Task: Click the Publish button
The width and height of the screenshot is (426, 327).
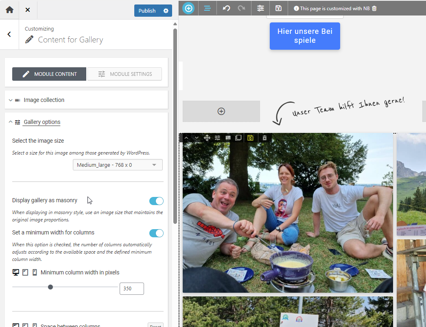Action: [x=147, y=11]
